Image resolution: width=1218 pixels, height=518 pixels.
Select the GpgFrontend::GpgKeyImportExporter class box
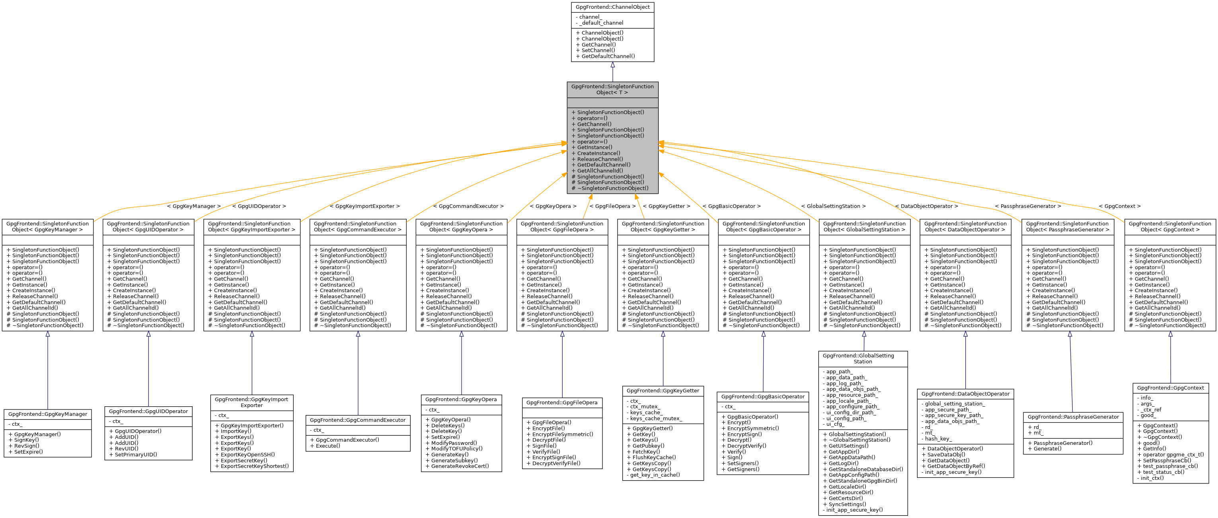[252, 433]
